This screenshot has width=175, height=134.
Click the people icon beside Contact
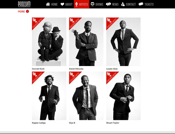coord(123,4)
